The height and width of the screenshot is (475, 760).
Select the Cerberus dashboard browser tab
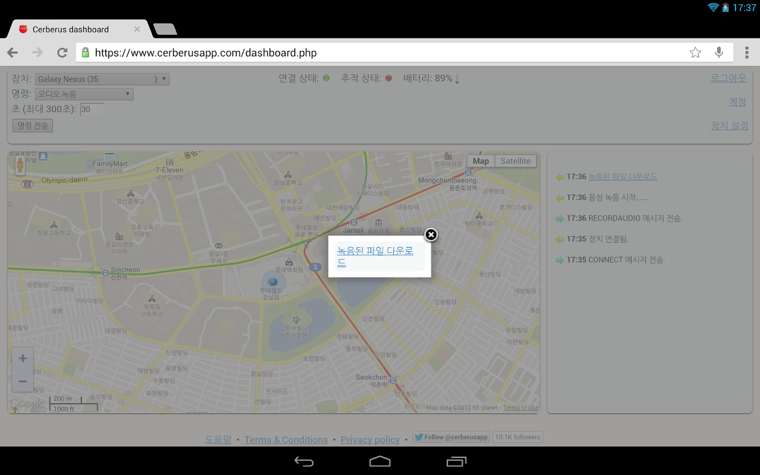(71, 29)
